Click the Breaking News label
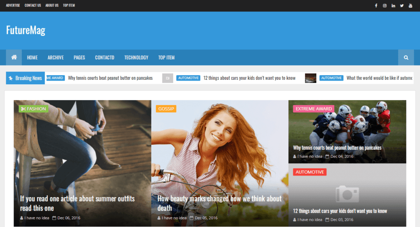This screenshot has width=420, height=227. point(25,78)
